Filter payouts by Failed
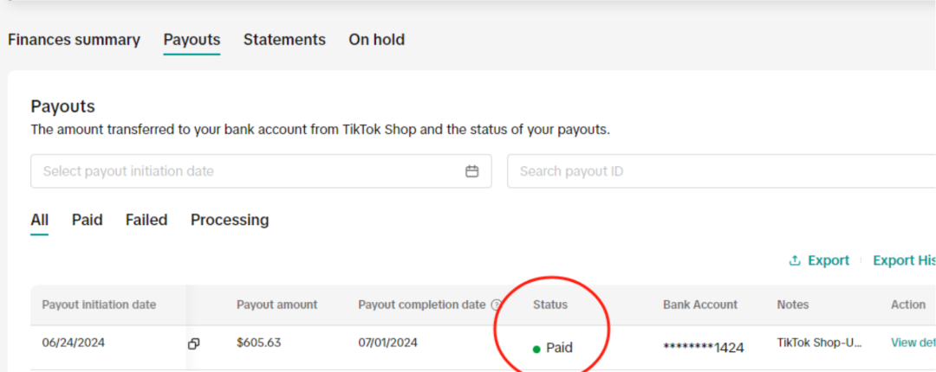The width and height of the screenshot is (936, 372). click(146, 220)
